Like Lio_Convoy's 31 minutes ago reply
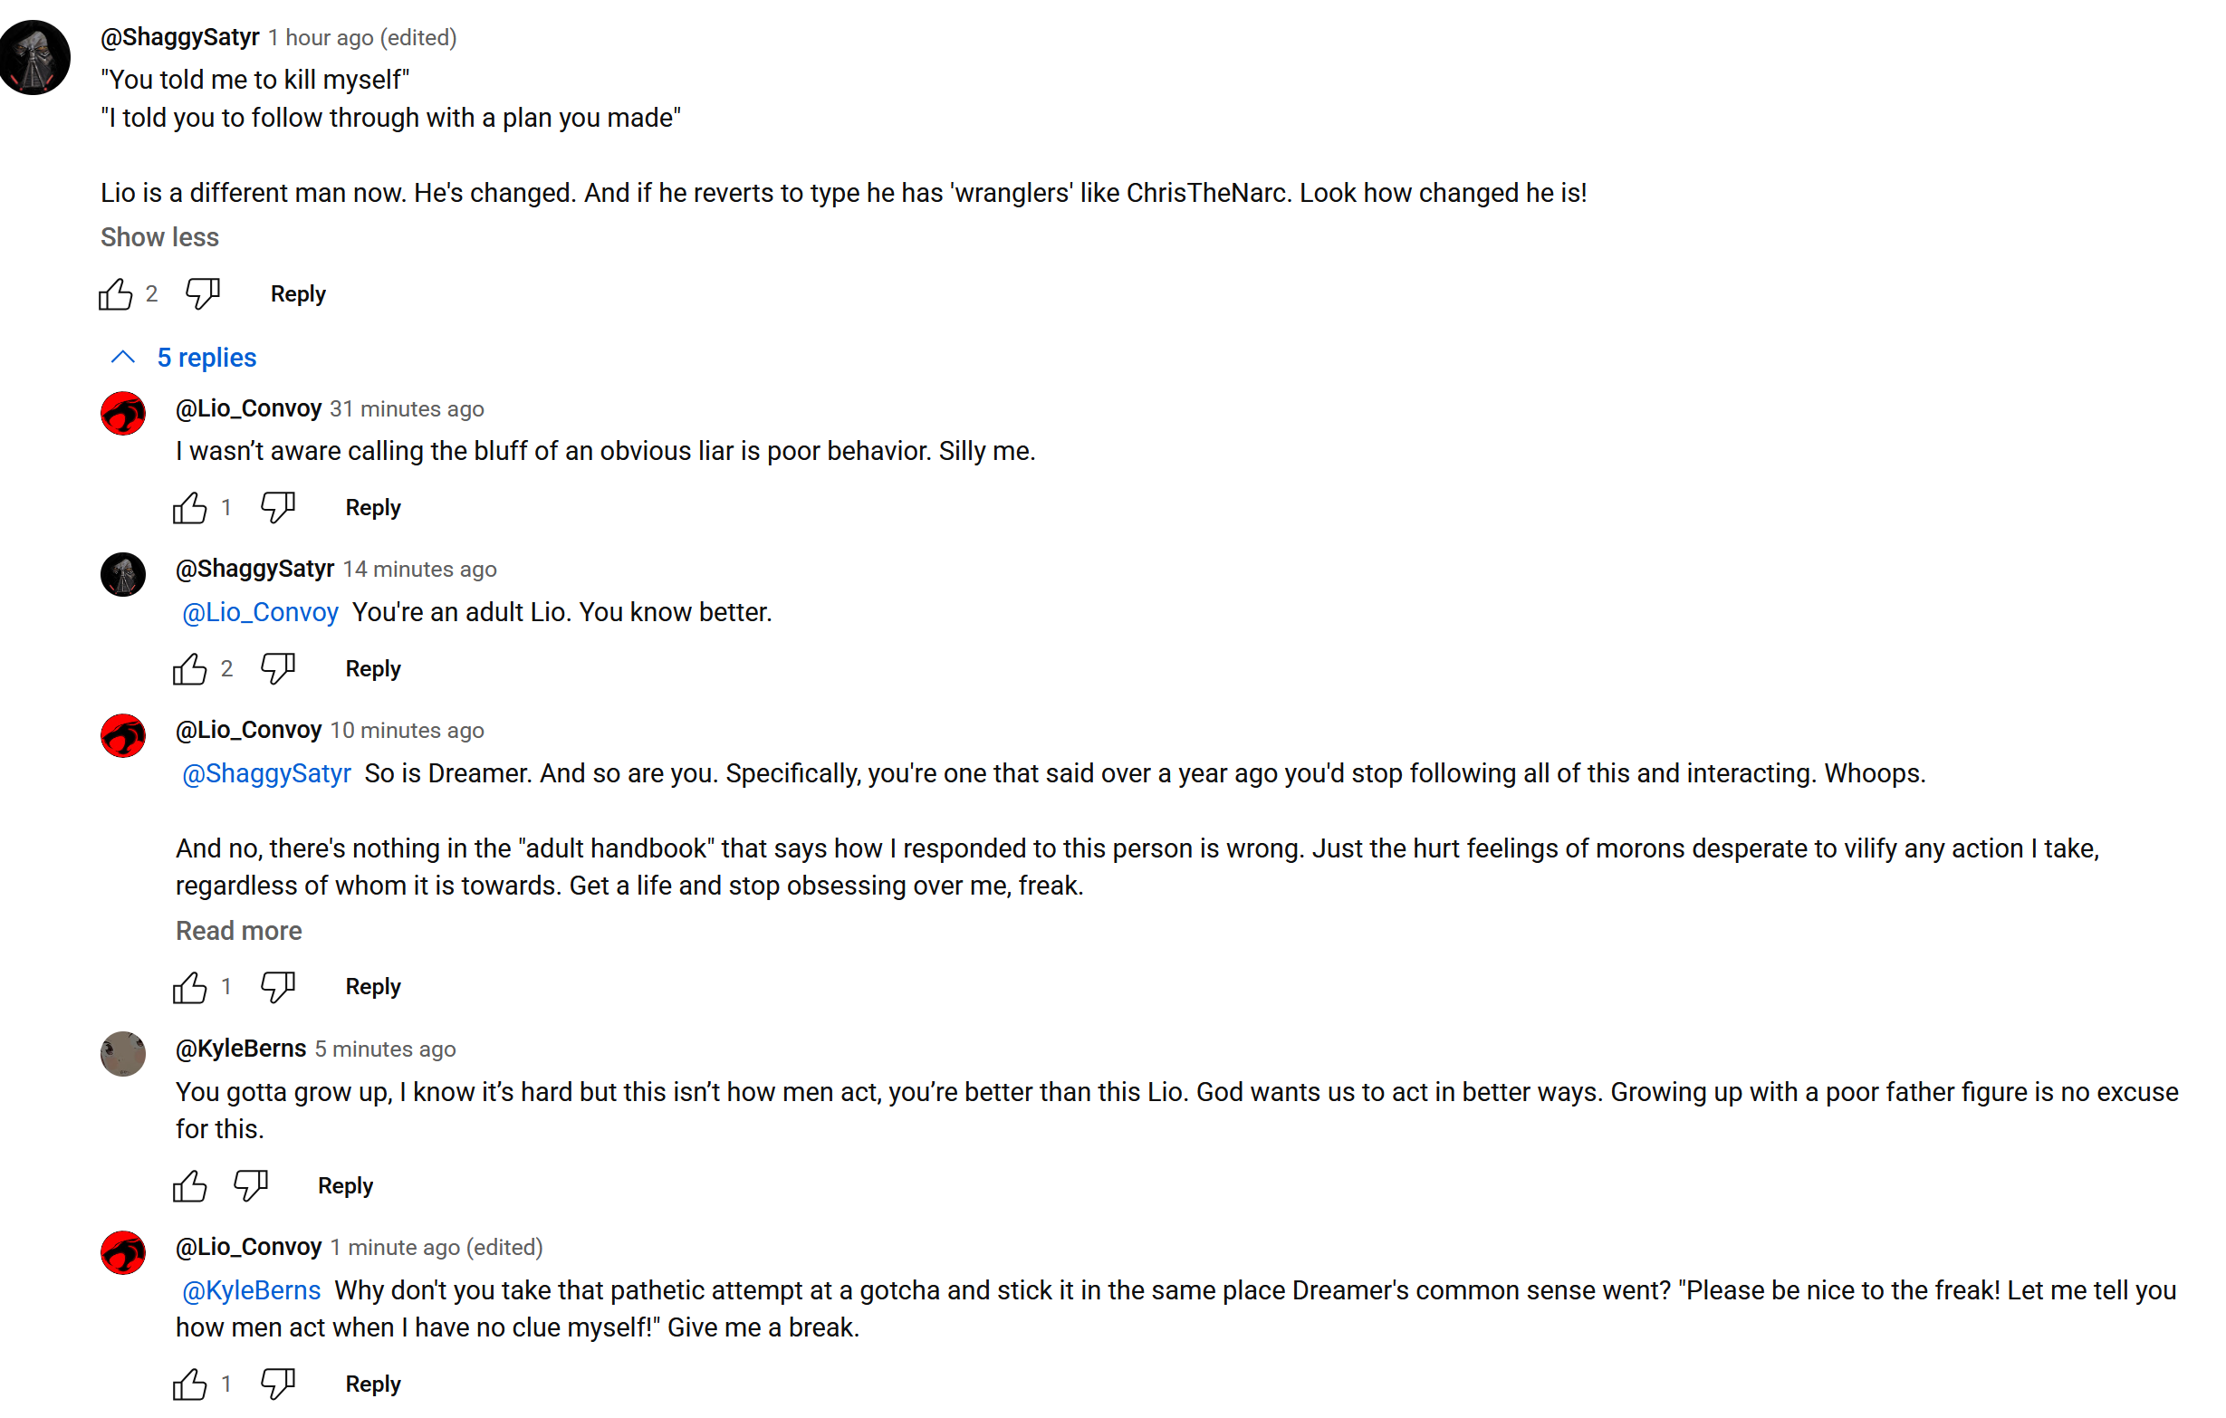The image size is (2226, 1418). 190,507
